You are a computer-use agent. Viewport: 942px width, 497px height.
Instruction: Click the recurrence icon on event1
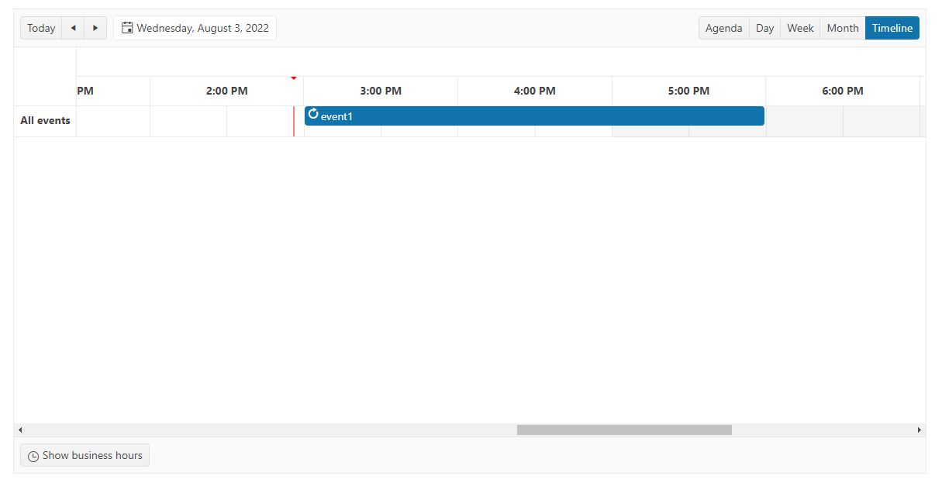point(313,114)
